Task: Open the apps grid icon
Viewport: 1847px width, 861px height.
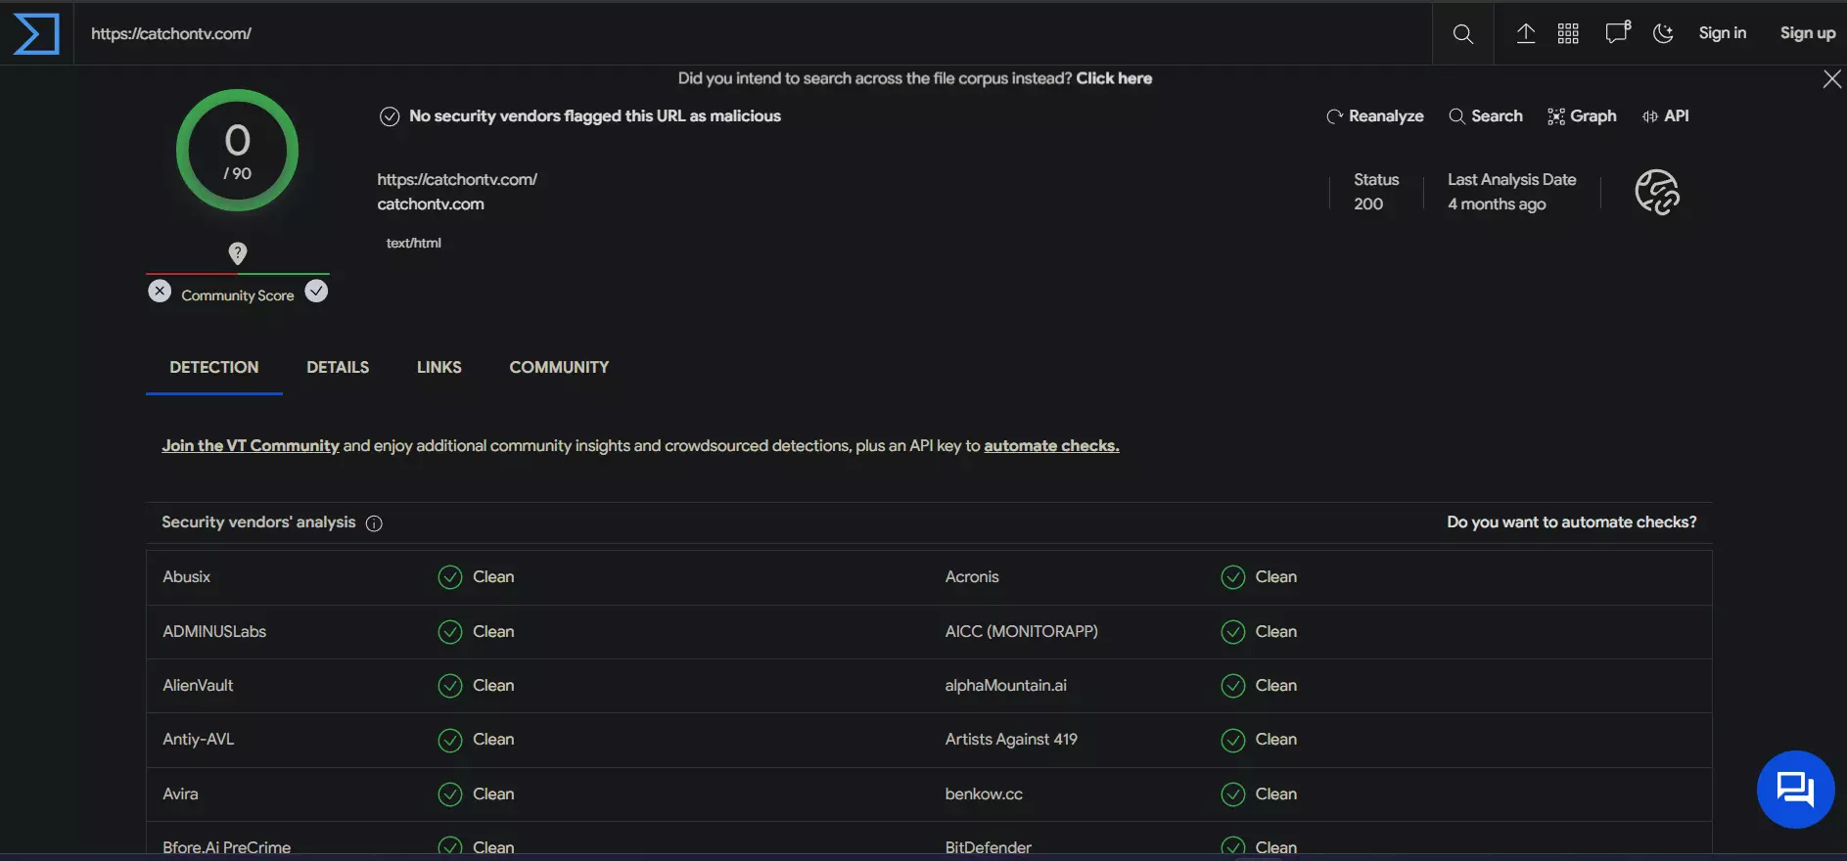Action: [x=1568, y=33]
